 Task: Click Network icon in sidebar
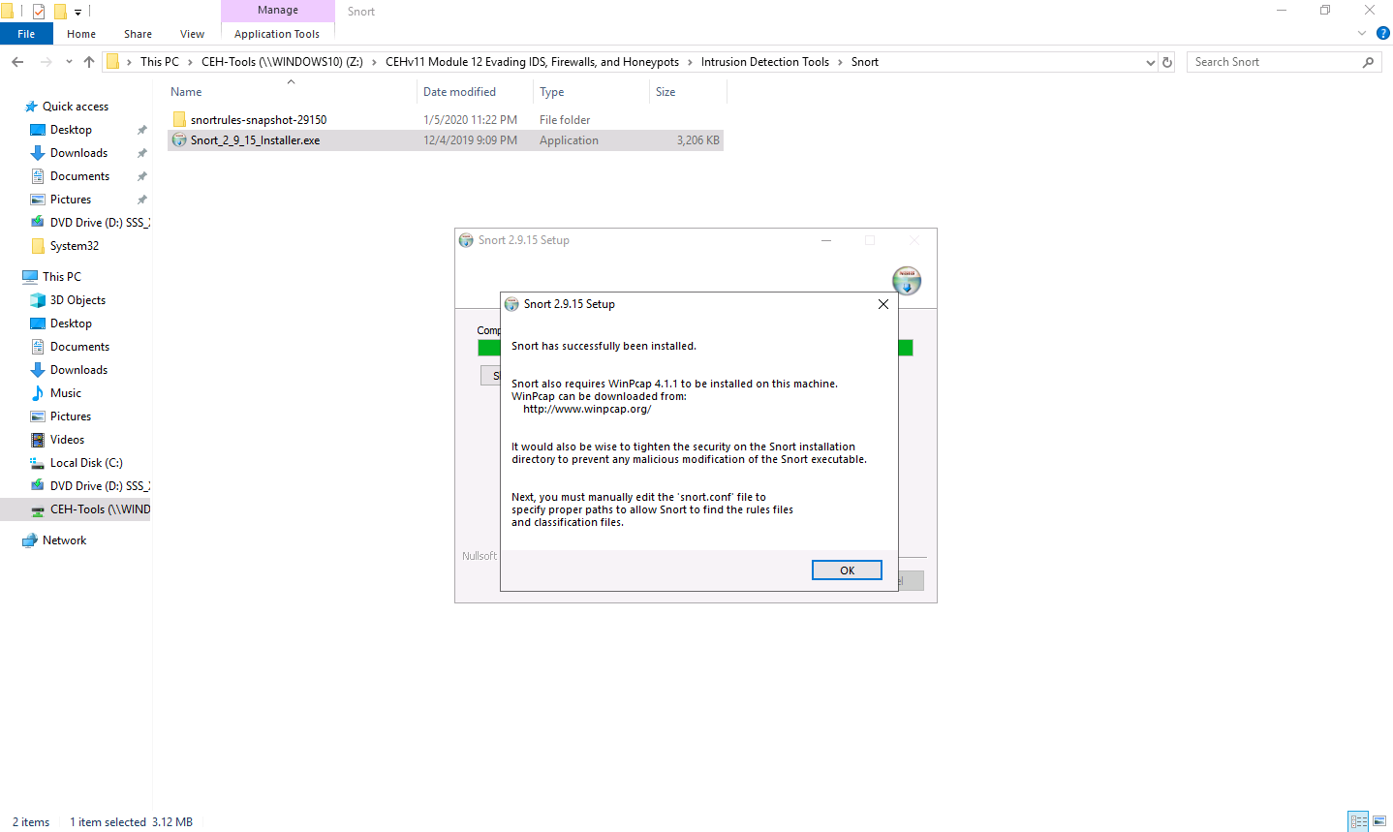[30, 540]
